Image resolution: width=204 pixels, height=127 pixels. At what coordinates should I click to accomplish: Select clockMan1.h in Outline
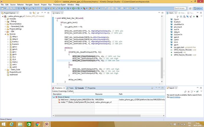(177, 24)
